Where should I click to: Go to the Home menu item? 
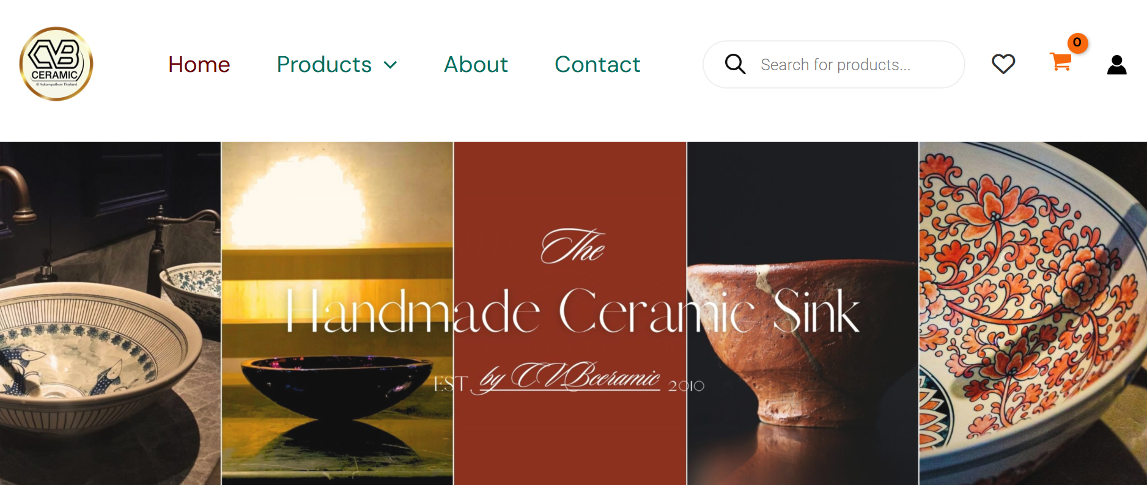click(199, 64)
